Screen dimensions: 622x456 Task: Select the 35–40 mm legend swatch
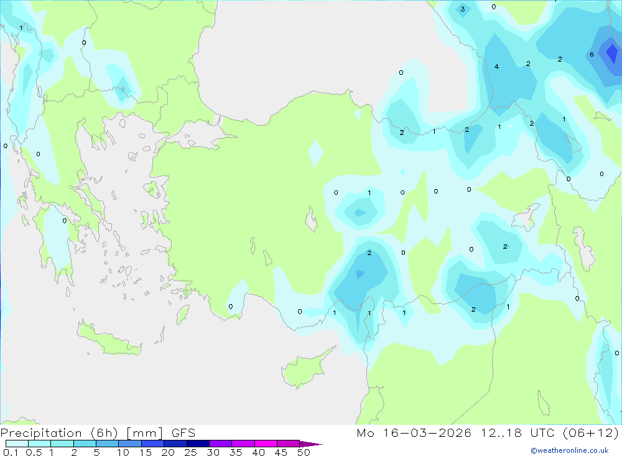pos(243,444)
